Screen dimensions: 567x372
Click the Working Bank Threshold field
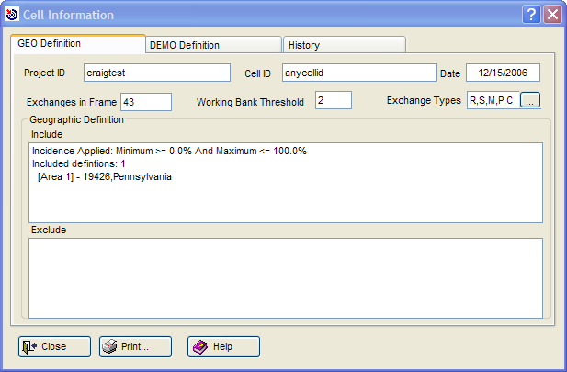point(333,101)
